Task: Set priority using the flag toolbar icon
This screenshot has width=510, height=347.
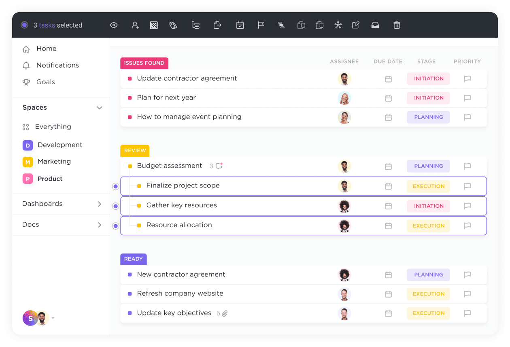Action: (261, 25)
